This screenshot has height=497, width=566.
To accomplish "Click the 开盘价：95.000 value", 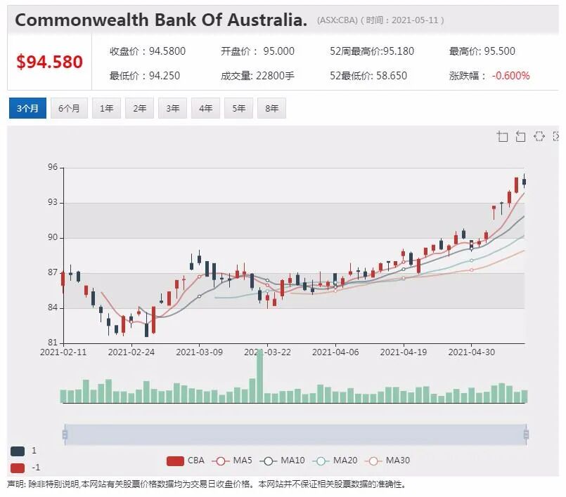I will point(258,51).
